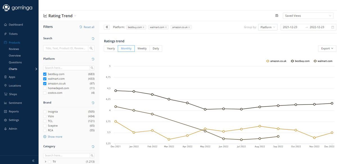This screenshot has height=164, width=337.
Task: Expand the TV category tree item
Action: coord(46,162)
